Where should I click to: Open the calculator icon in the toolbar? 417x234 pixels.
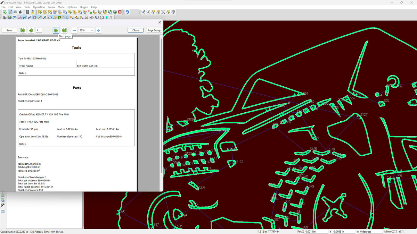(x=27, y=12)
